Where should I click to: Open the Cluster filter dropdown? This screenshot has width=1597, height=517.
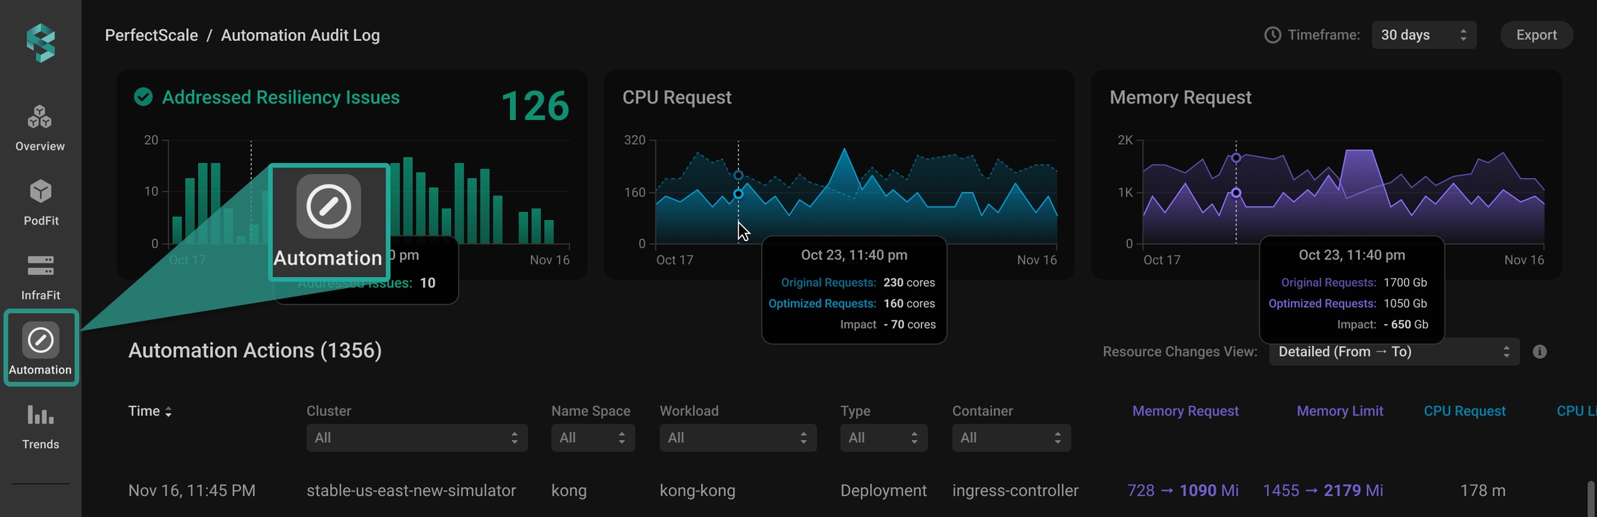coord(417,438)
